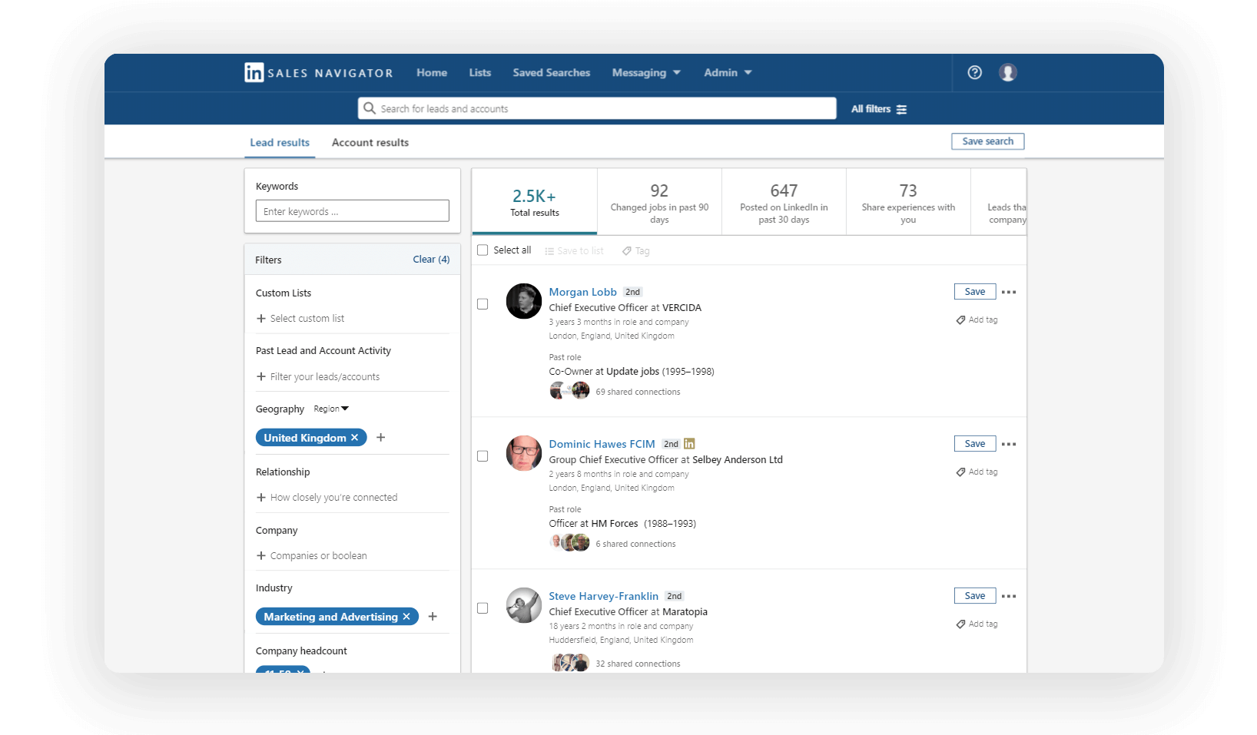Click the Selbey Anderson Ltd company link
The width and height of the screenshot is (1257, 735).
(x=738, y=460)
